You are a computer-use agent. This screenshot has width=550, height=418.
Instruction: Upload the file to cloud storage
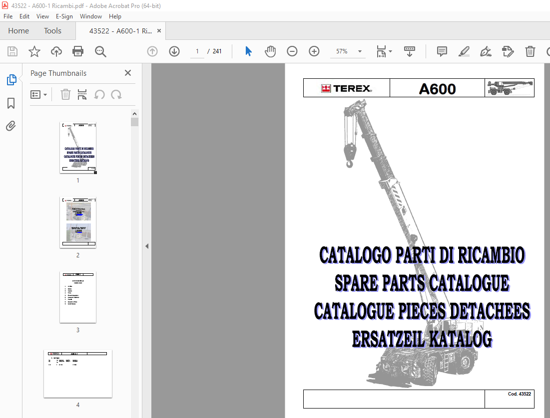(x=56, y=51)
